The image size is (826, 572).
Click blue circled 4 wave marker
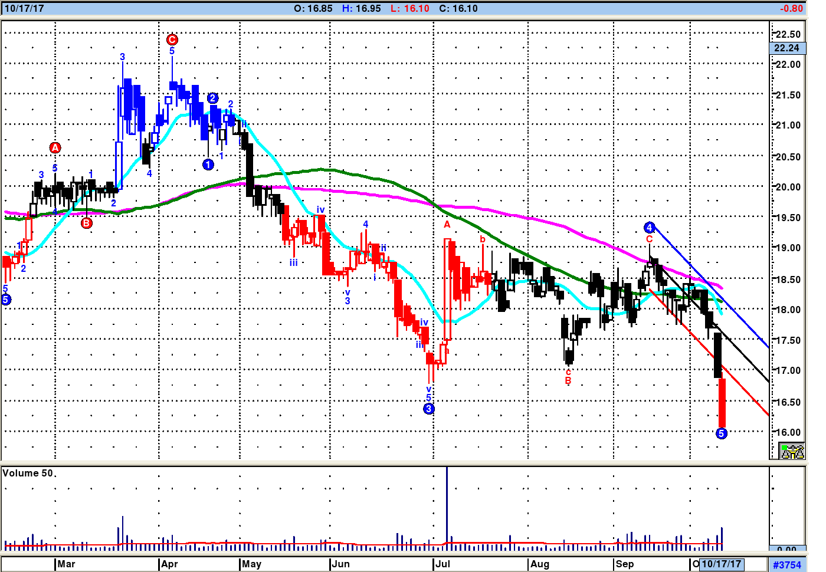(650, 228)
